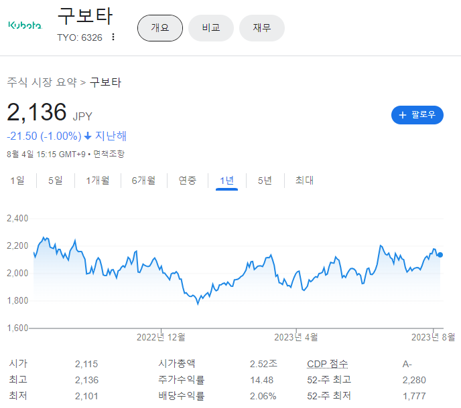Click the 2,400 y-axis label
Image resolution: width=461 pixels, height=408 pixels.
17,219
